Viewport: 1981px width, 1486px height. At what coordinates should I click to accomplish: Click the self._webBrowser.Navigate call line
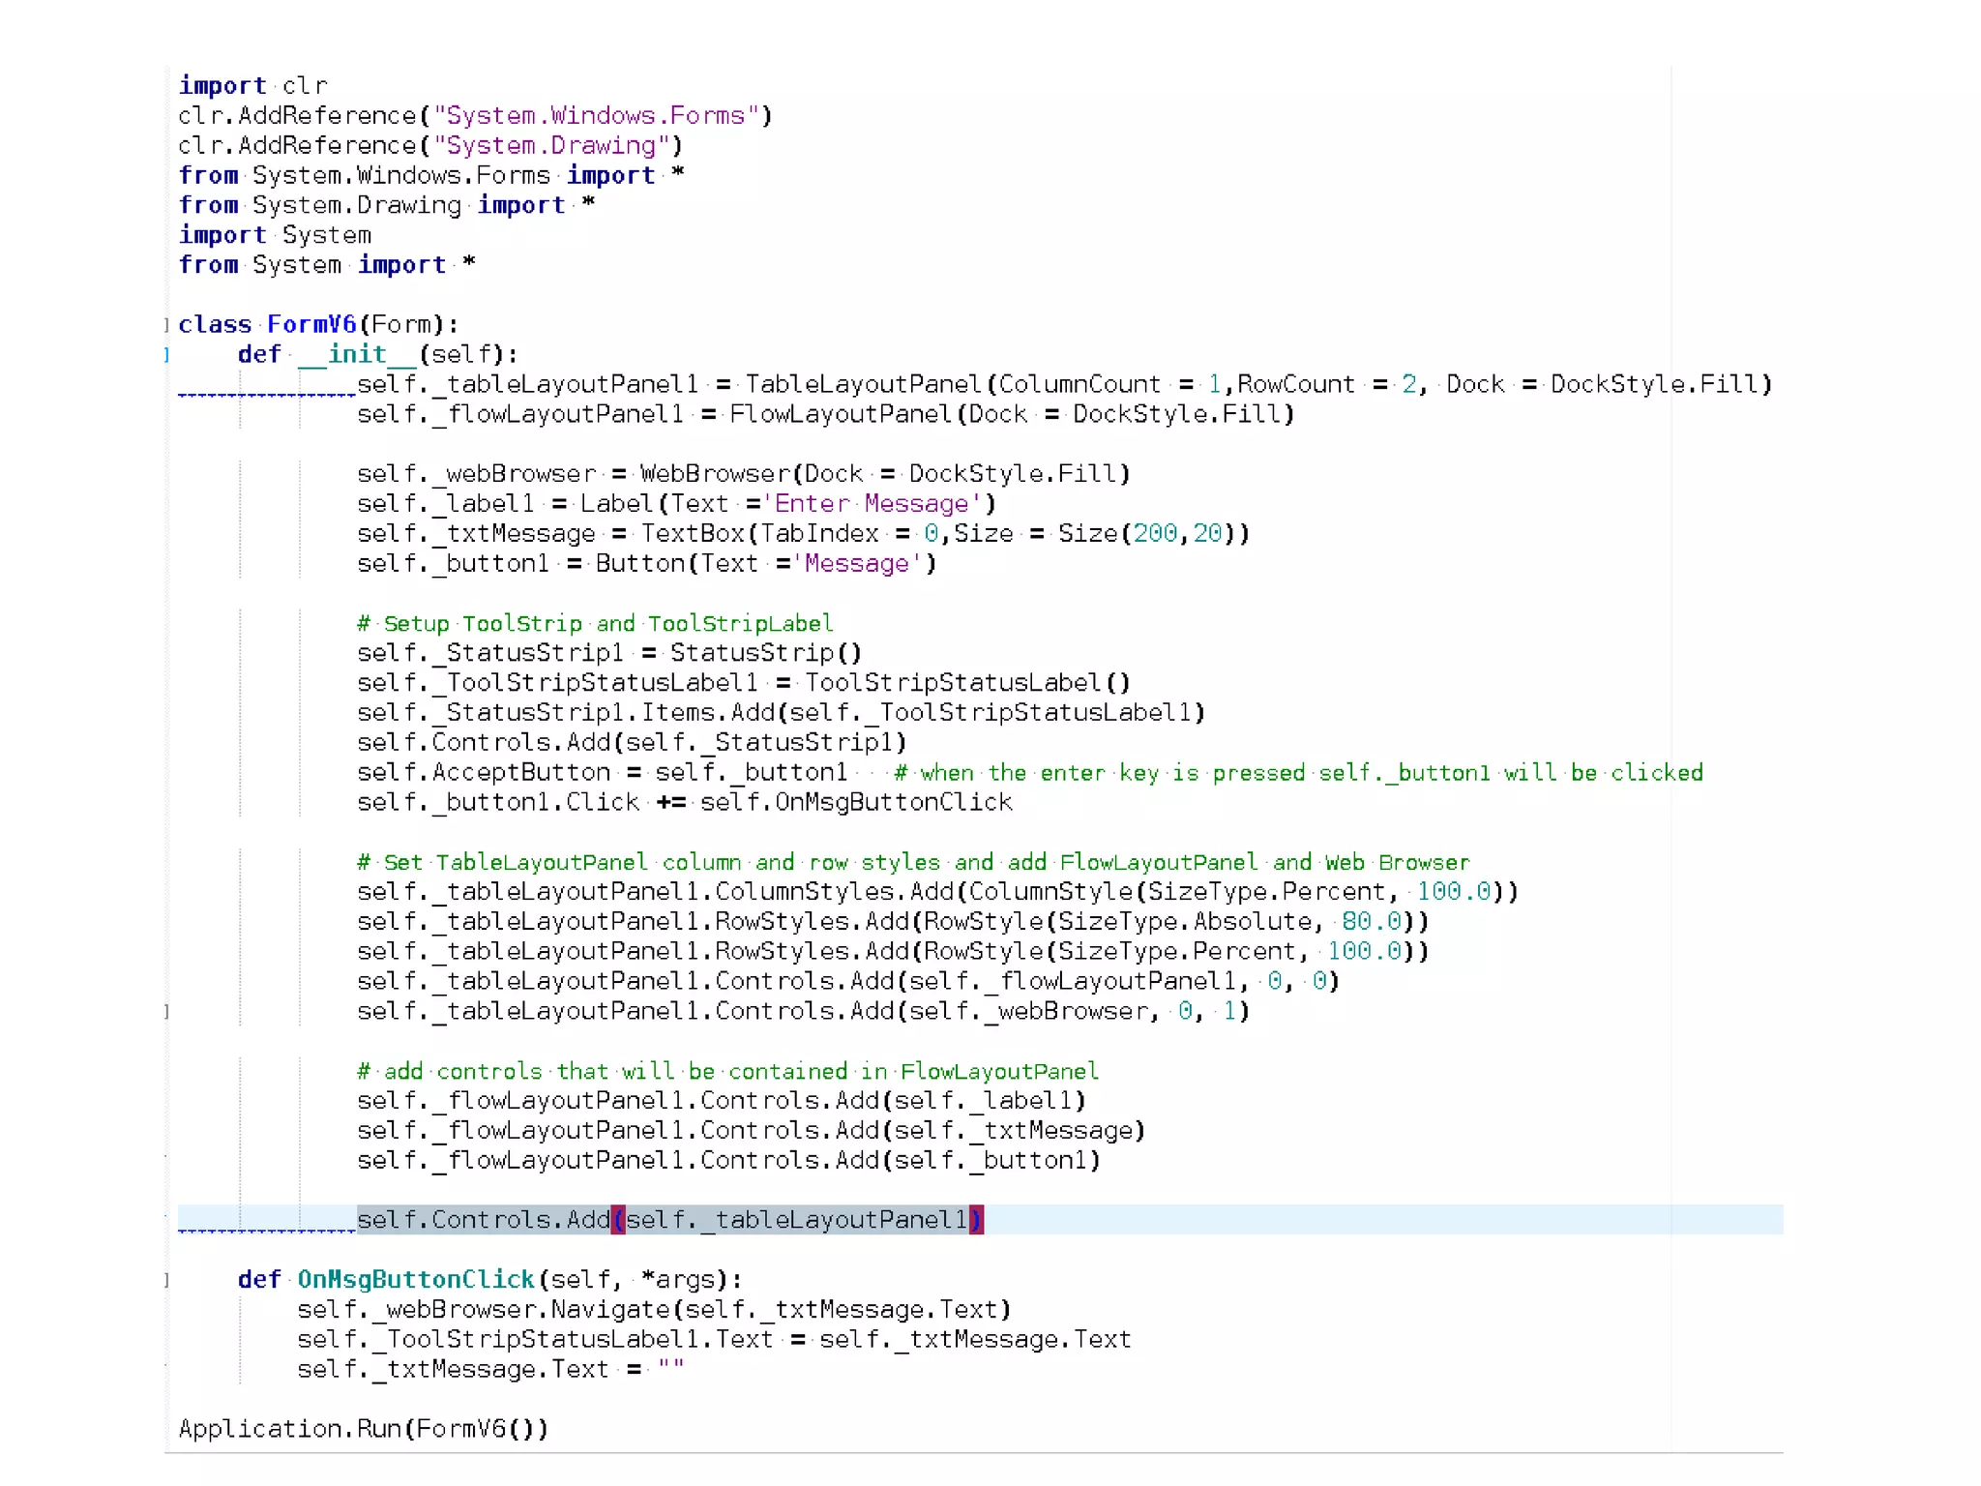point(654,1310)
